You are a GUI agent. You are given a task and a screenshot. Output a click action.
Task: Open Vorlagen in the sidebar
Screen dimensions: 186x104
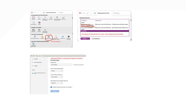35,66
